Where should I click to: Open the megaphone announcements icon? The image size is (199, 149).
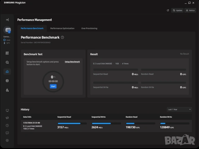point(7,118)
